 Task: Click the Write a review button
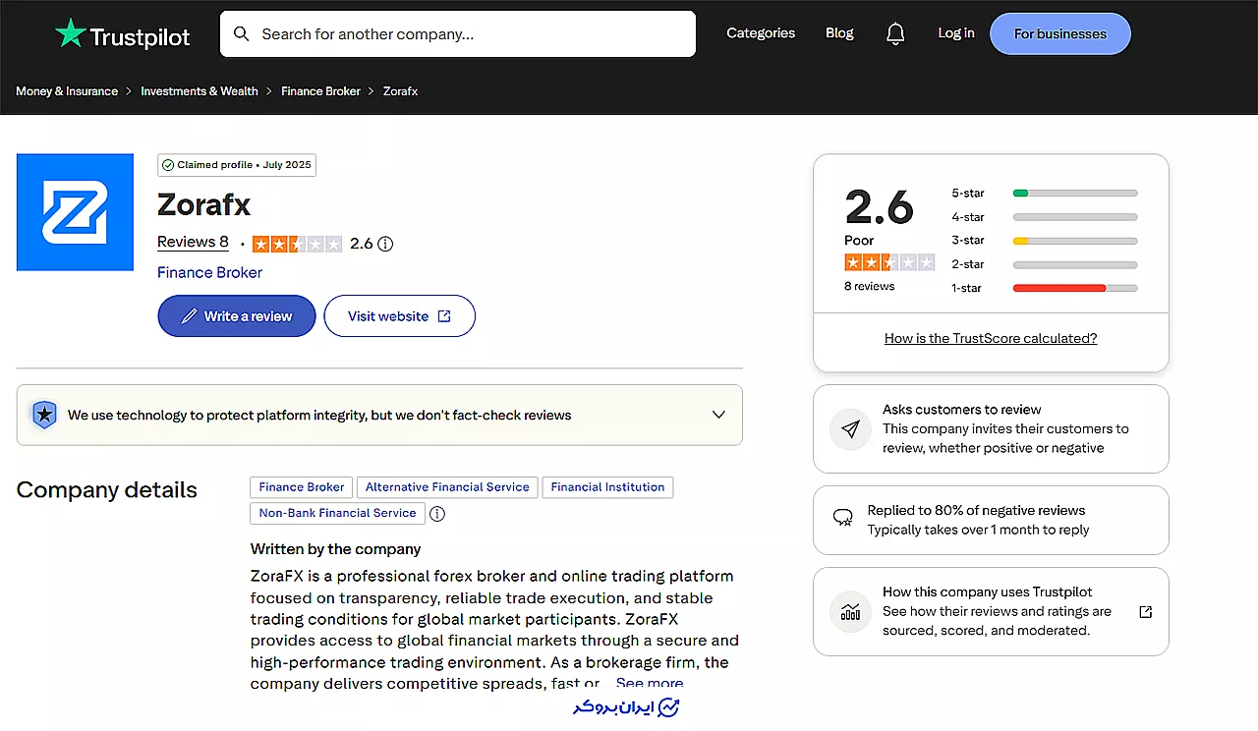[x=237, y=316]
